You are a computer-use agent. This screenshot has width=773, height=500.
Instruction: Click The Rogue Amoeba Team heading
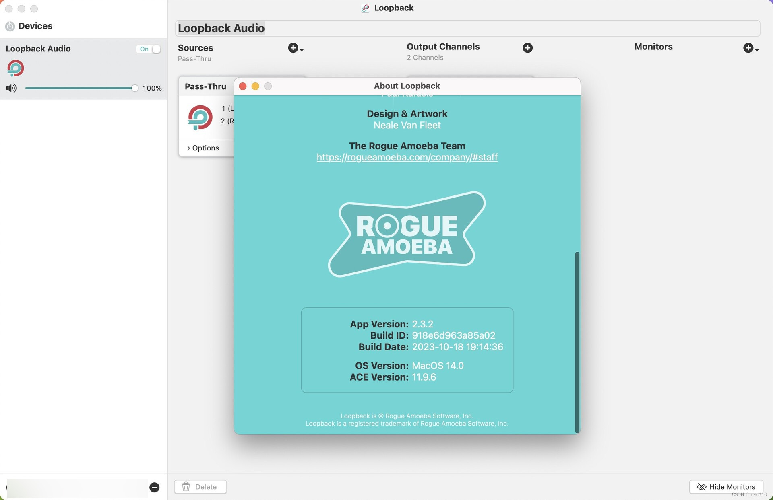coord(407,146)
